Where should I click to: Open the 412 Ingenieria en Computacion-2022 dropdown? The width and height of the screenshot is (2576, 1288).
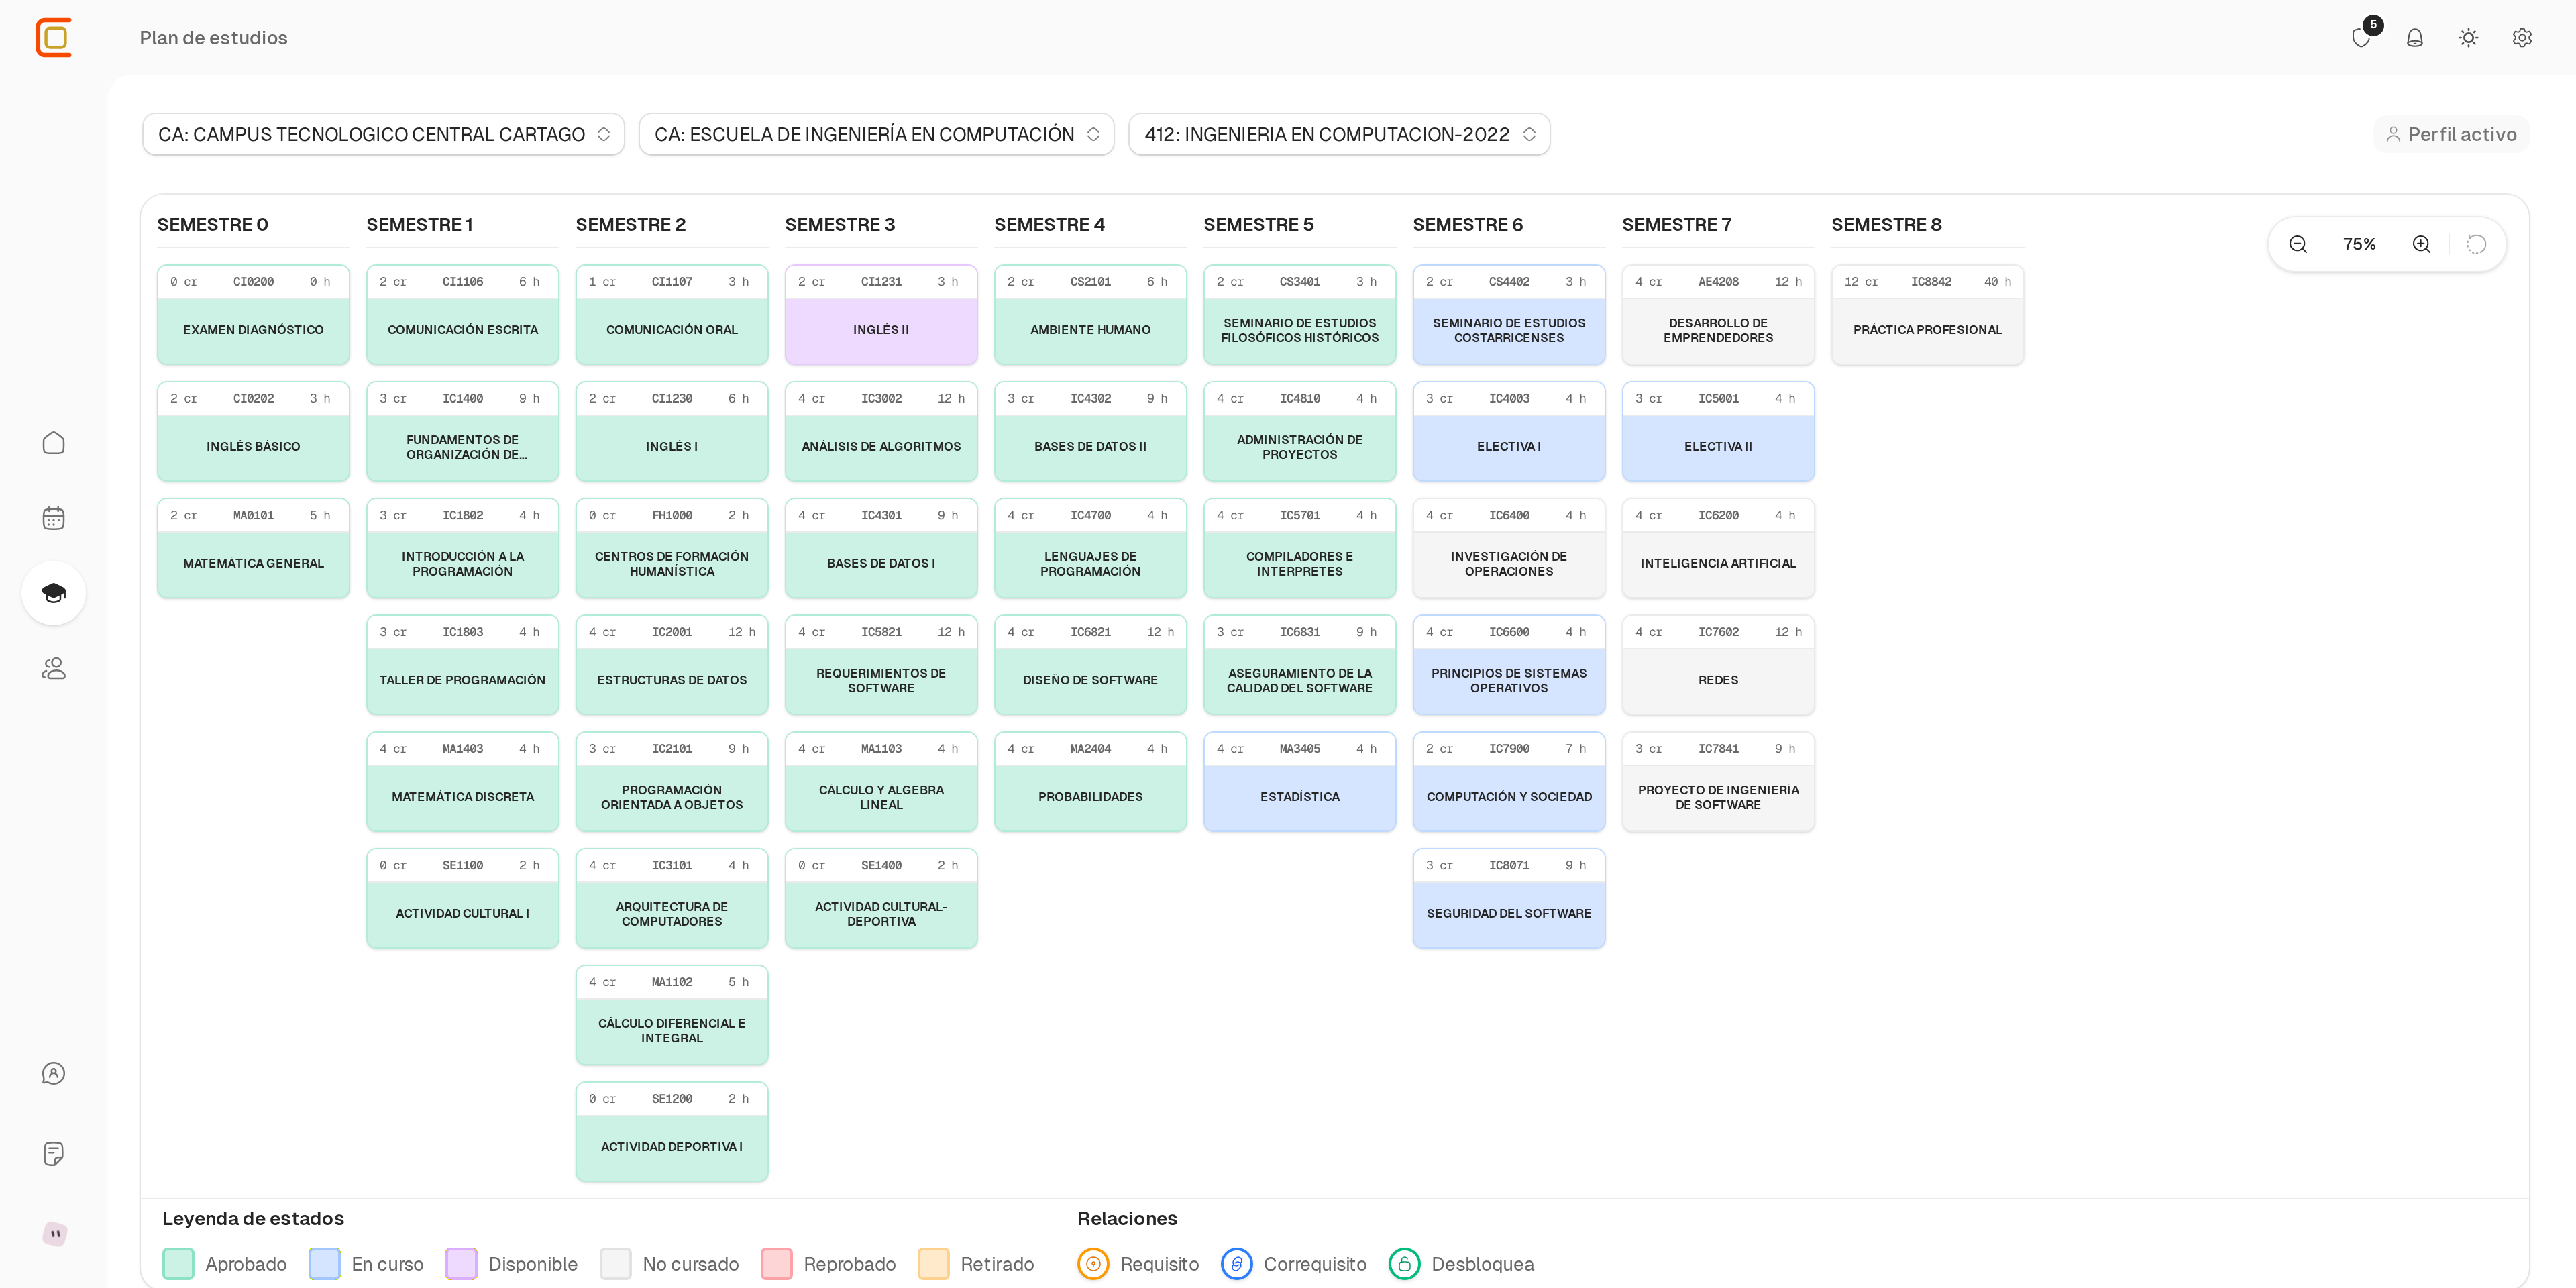tap(1339, 134)
